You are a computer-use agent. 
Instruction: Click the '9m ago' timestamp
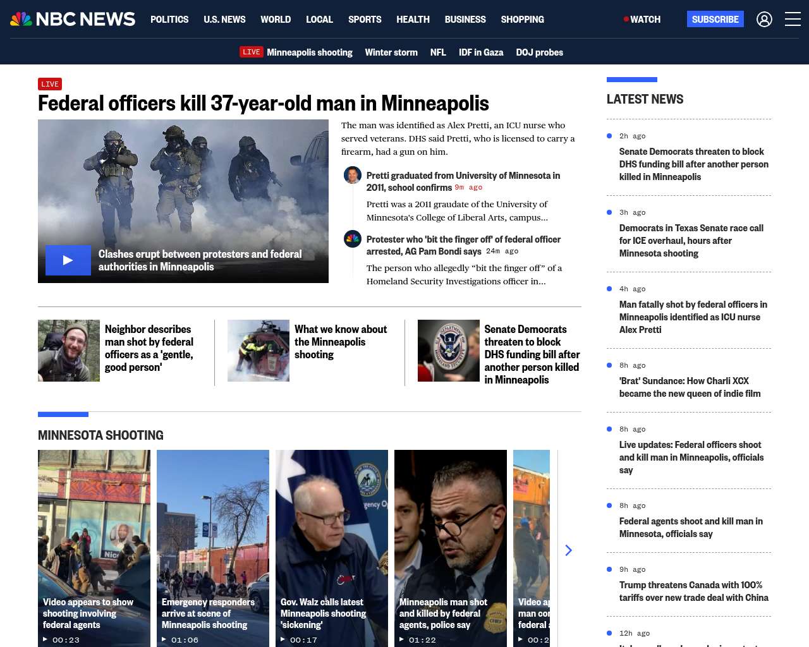(468, 188)
